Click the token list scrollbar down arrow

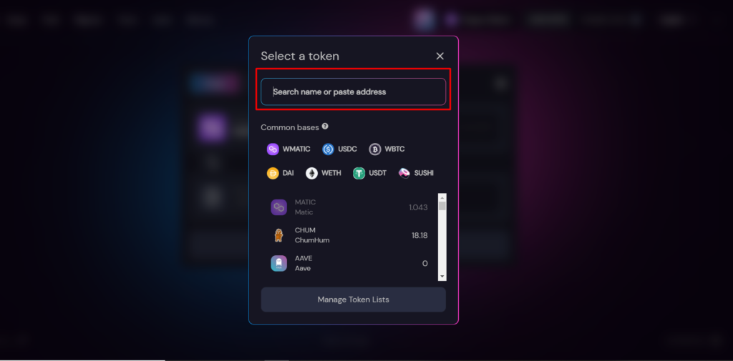coord(442,277)
